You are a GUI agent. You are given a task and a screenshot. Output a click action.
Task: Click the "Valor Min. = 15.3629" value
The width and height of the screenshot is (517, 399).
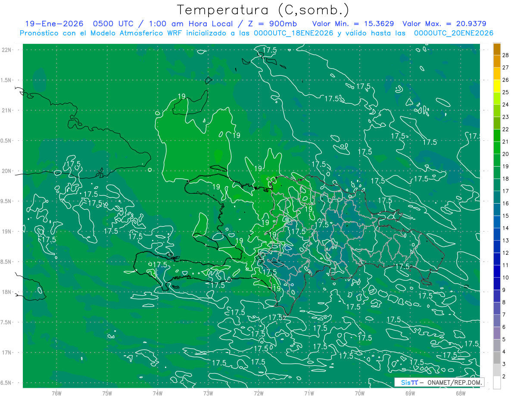(353, 24)
